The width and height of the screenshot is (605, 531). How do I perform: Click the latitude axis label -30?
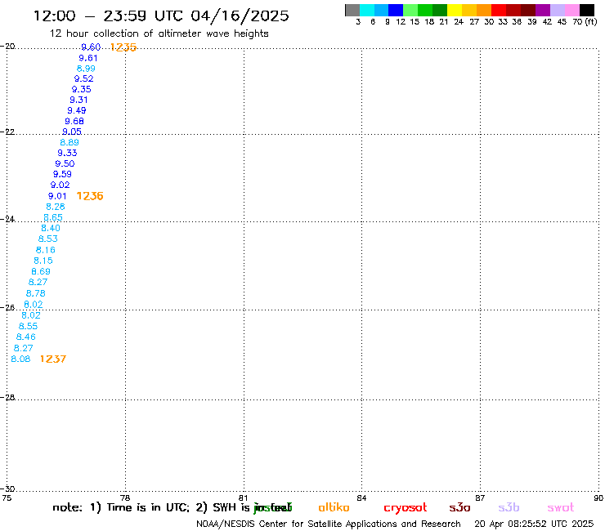7,489
